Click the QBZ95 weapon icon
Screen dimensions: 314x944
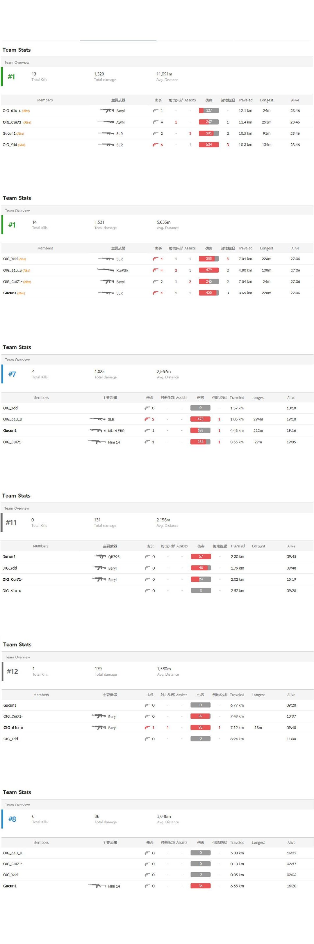100,556
